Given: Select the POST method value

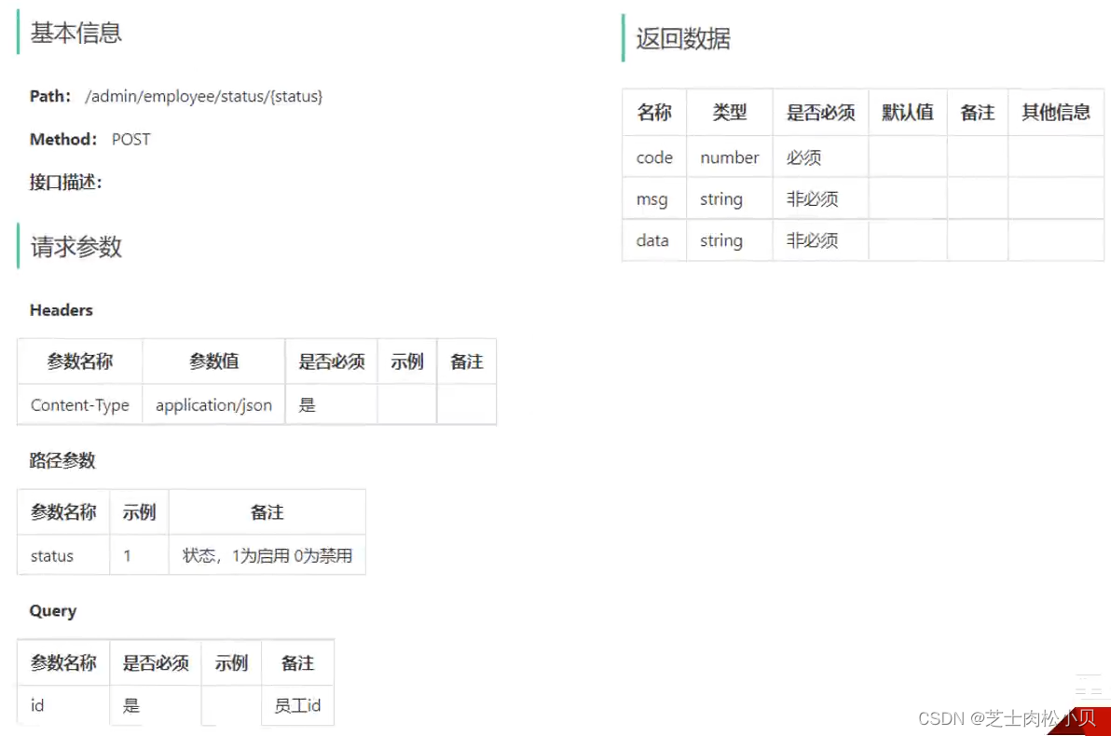Looking at the screenshot, I should coord(131,140).
